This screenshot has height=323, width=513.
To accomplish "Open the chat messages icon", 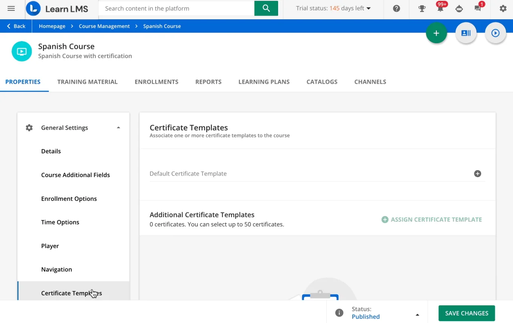I will coord(478,8).
